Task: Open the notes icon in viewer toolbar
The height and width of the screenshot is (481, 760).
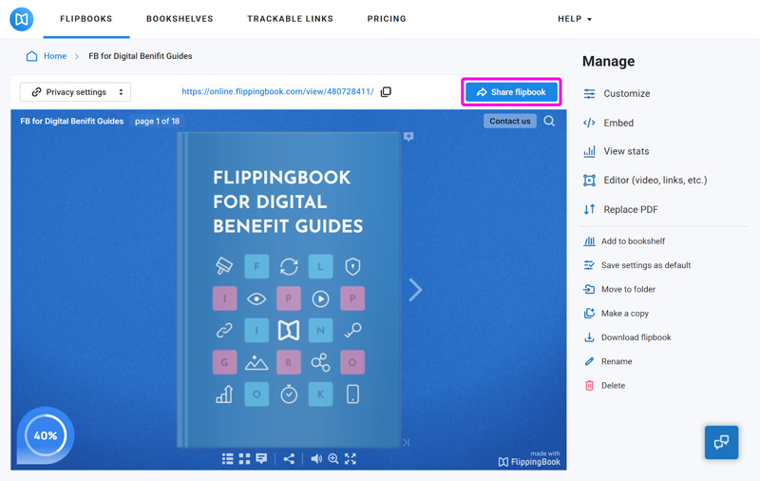Action: point(261,459)
